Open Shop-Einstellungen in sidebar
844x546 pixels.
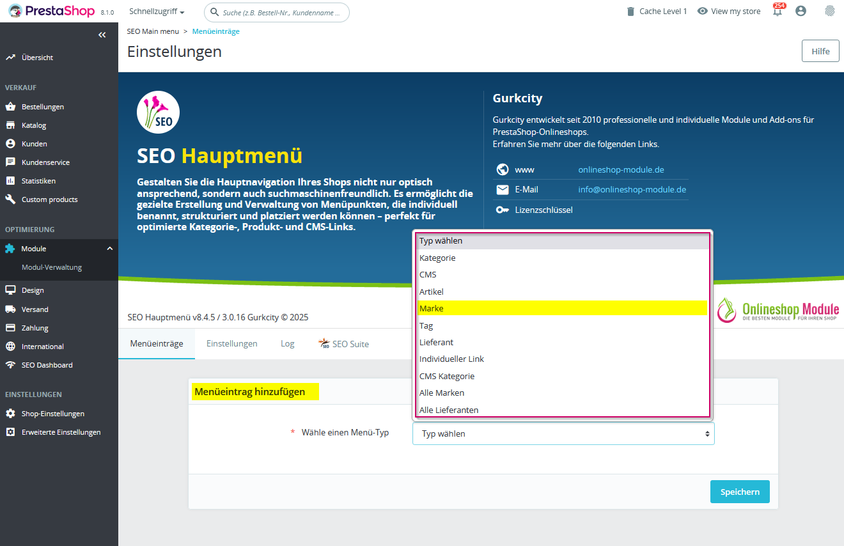(x=53, y=414)
